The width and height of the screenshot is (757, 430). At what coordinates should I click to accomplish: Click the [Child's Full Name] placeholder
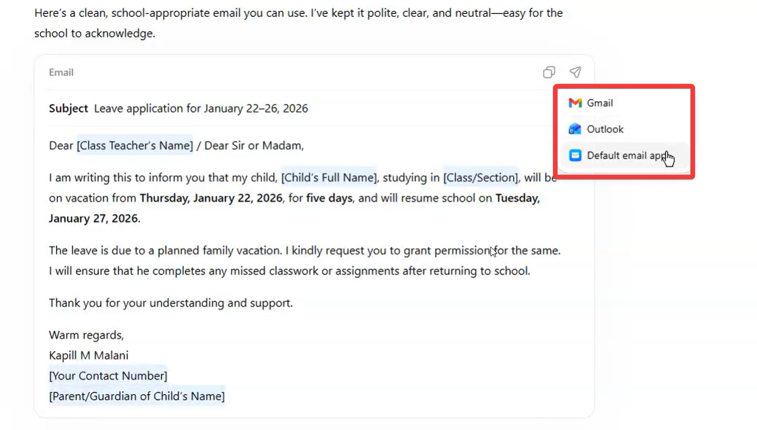[329, 177]
